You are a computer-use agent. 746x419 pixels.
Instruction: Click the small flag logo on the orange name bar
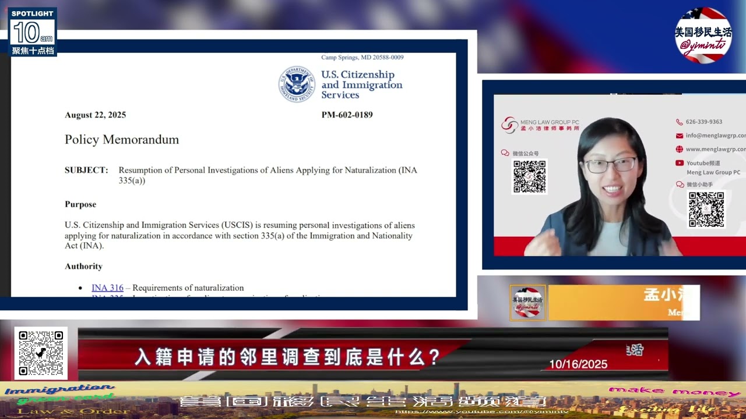[527, 303]
